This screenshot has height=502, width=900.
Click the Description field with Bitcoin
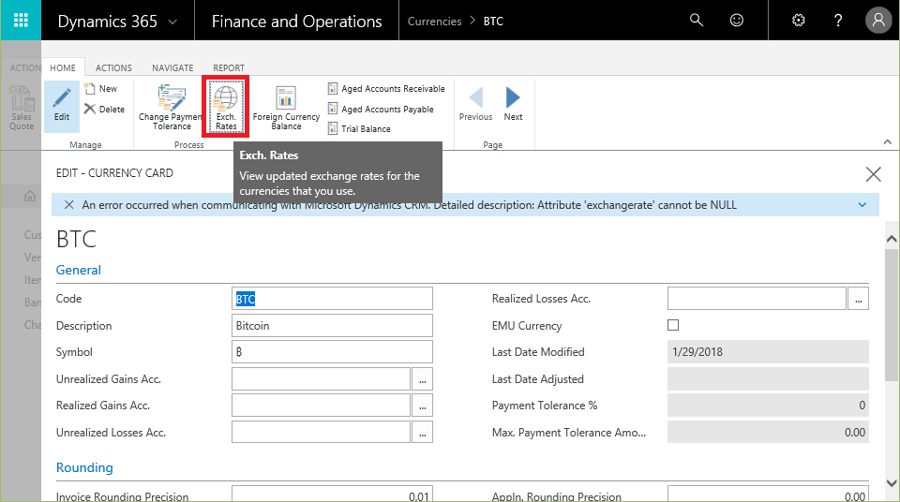[332, 325]
